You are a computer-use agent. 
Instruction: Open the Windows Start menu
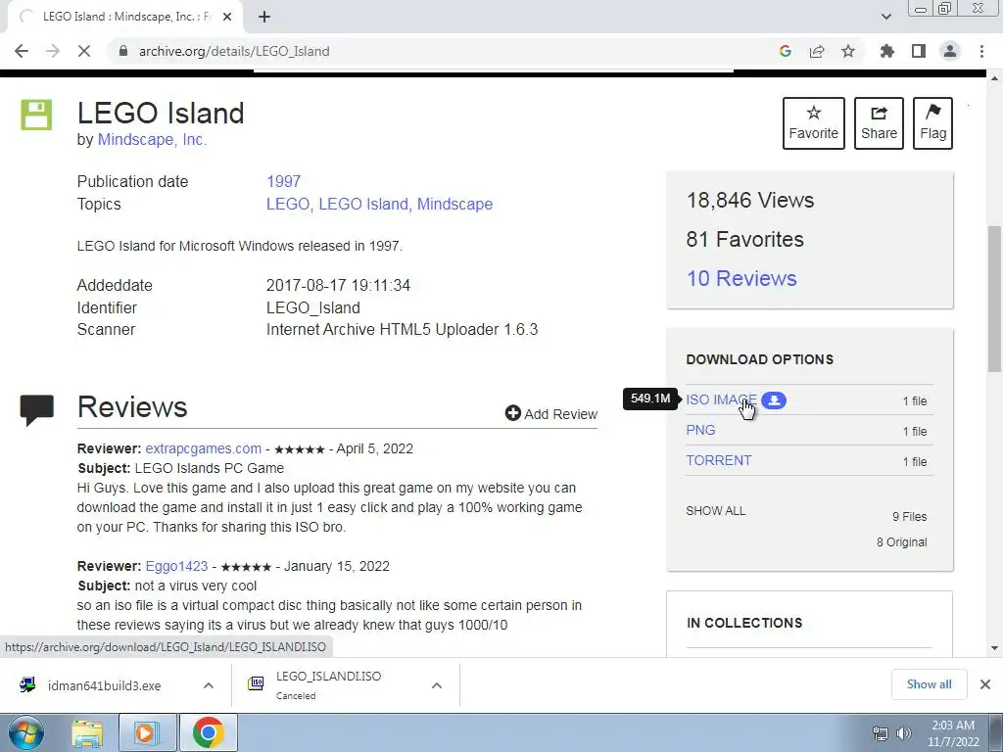(x=25, y=733)
